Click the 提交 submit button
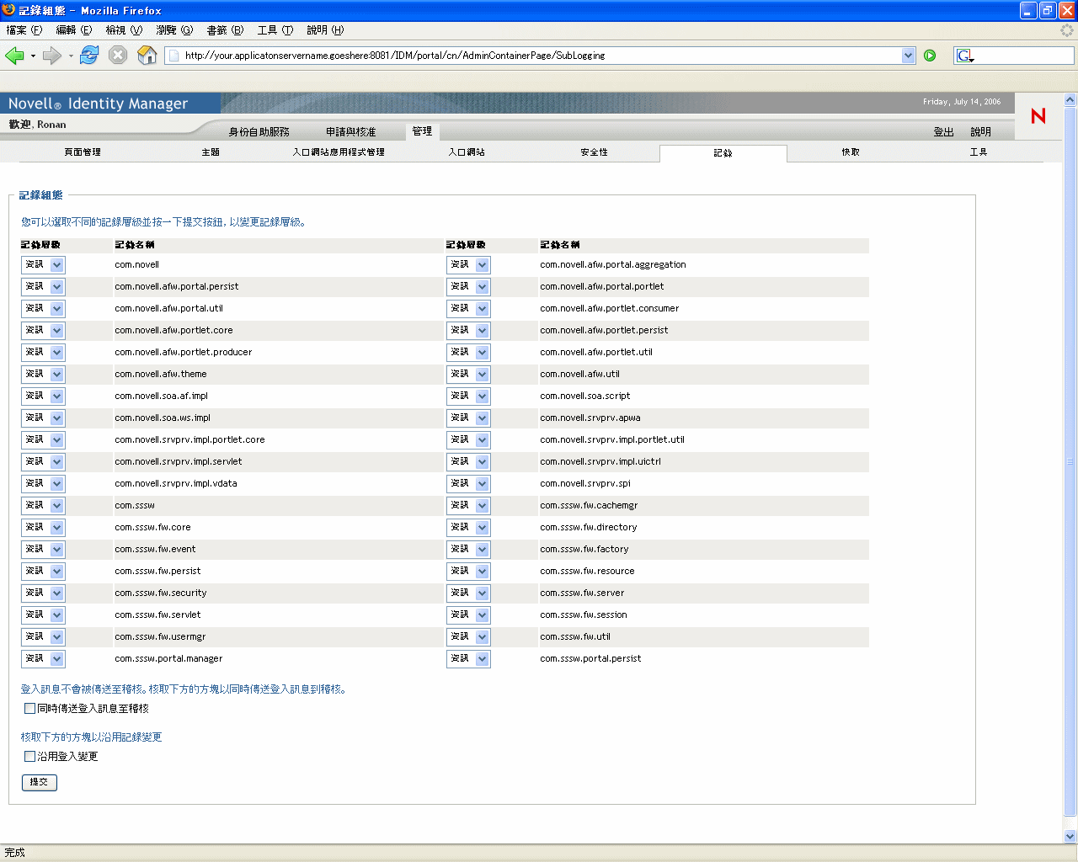 click(40, 783)
